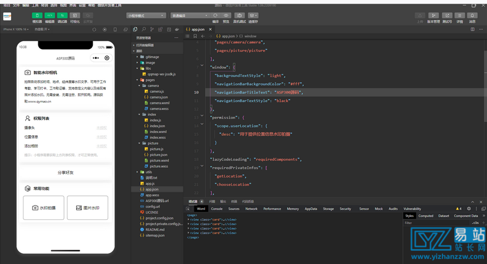This screenshot has height=264, width=487.
Task: Switch to the Network tab
Action: point(251,209)
